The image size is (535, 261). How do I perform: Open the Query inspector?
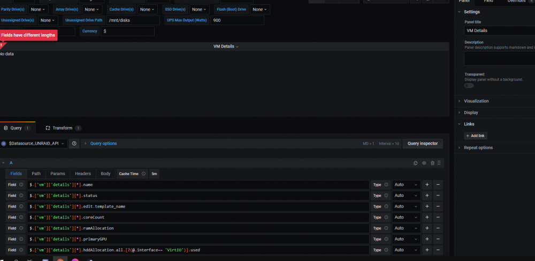(423, 144)
